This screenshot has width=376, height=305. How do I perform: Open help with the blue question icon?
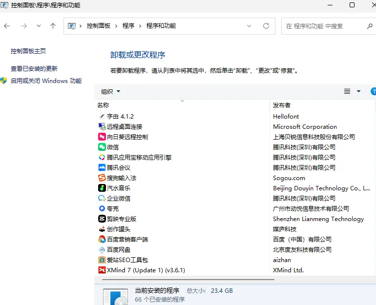[374, 91]
